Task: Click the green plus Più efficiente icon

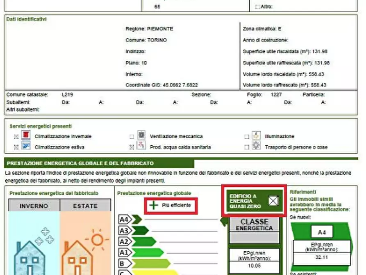Action: pos(154,205)
